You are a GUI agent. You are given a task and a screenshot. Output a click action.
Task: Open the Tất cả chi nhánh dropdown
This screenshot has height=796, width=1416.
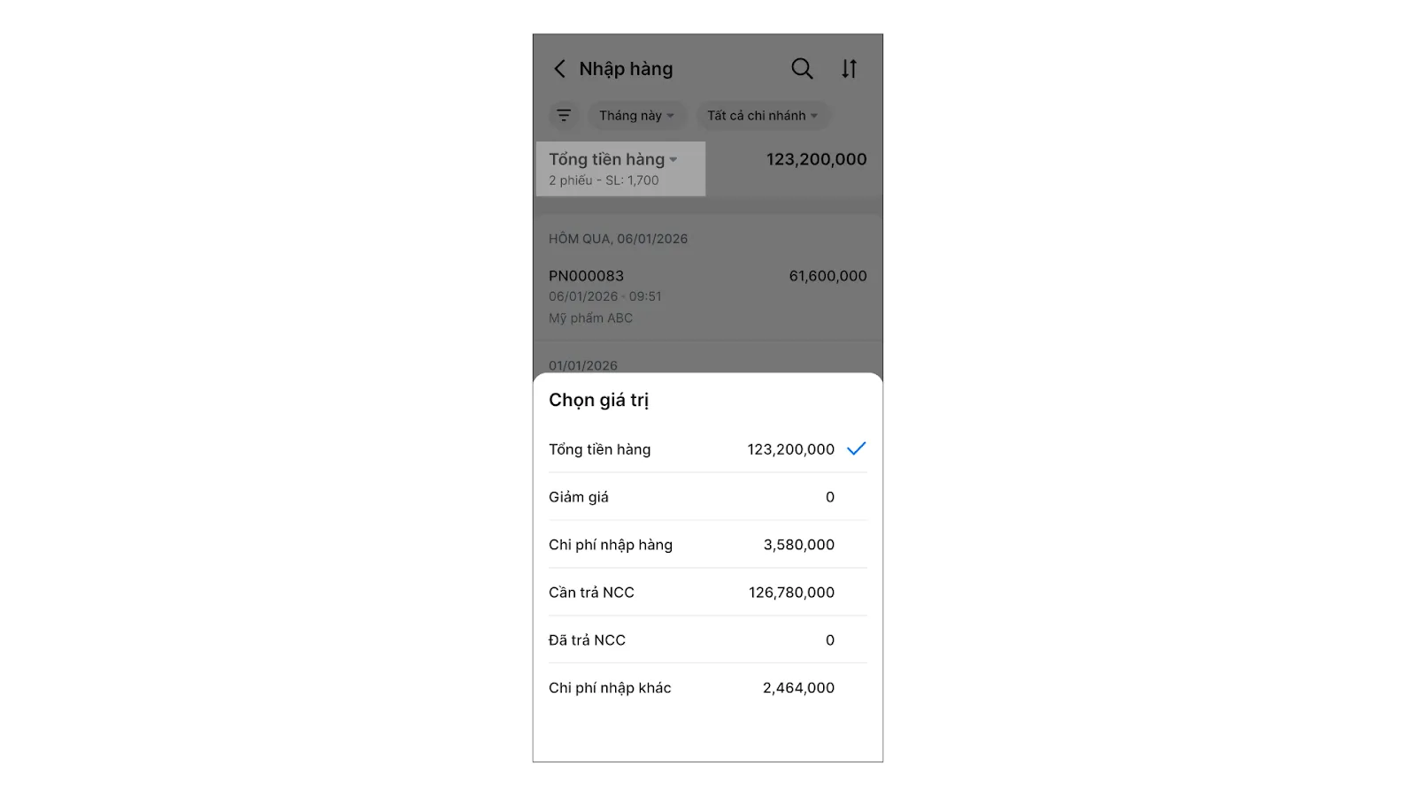tap(762, 116)
